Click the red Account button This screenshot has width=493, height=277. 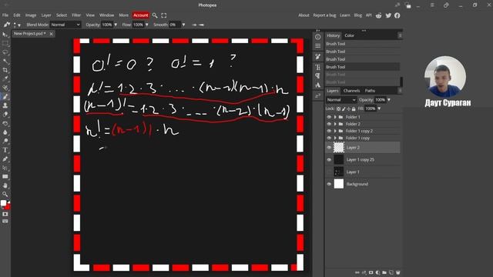coord(140,15)
